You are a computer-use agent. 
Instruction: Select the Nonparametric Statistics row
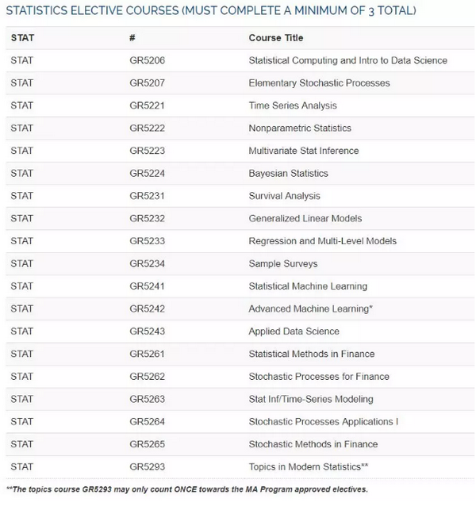(x=240, y=128)
